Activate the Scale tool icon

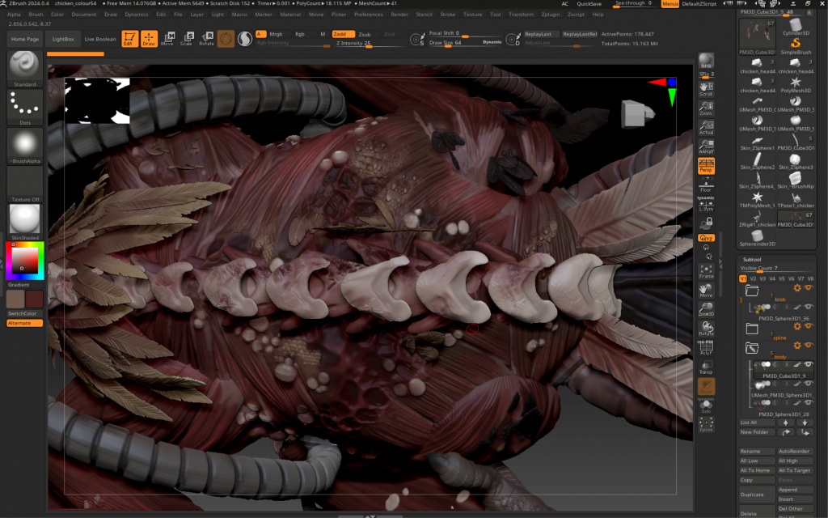(x=187, y=39)
